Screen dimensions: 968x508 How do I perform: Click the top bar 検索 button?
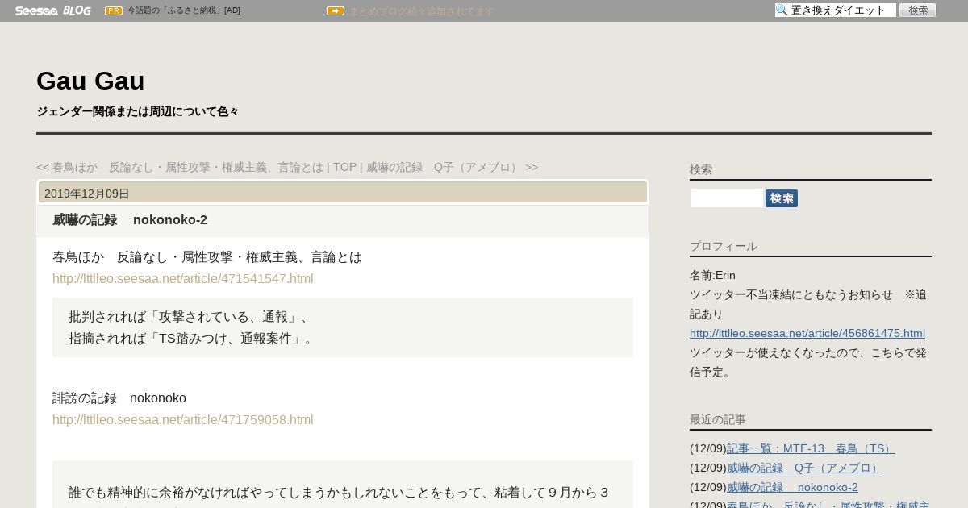[x=918, y=10]
